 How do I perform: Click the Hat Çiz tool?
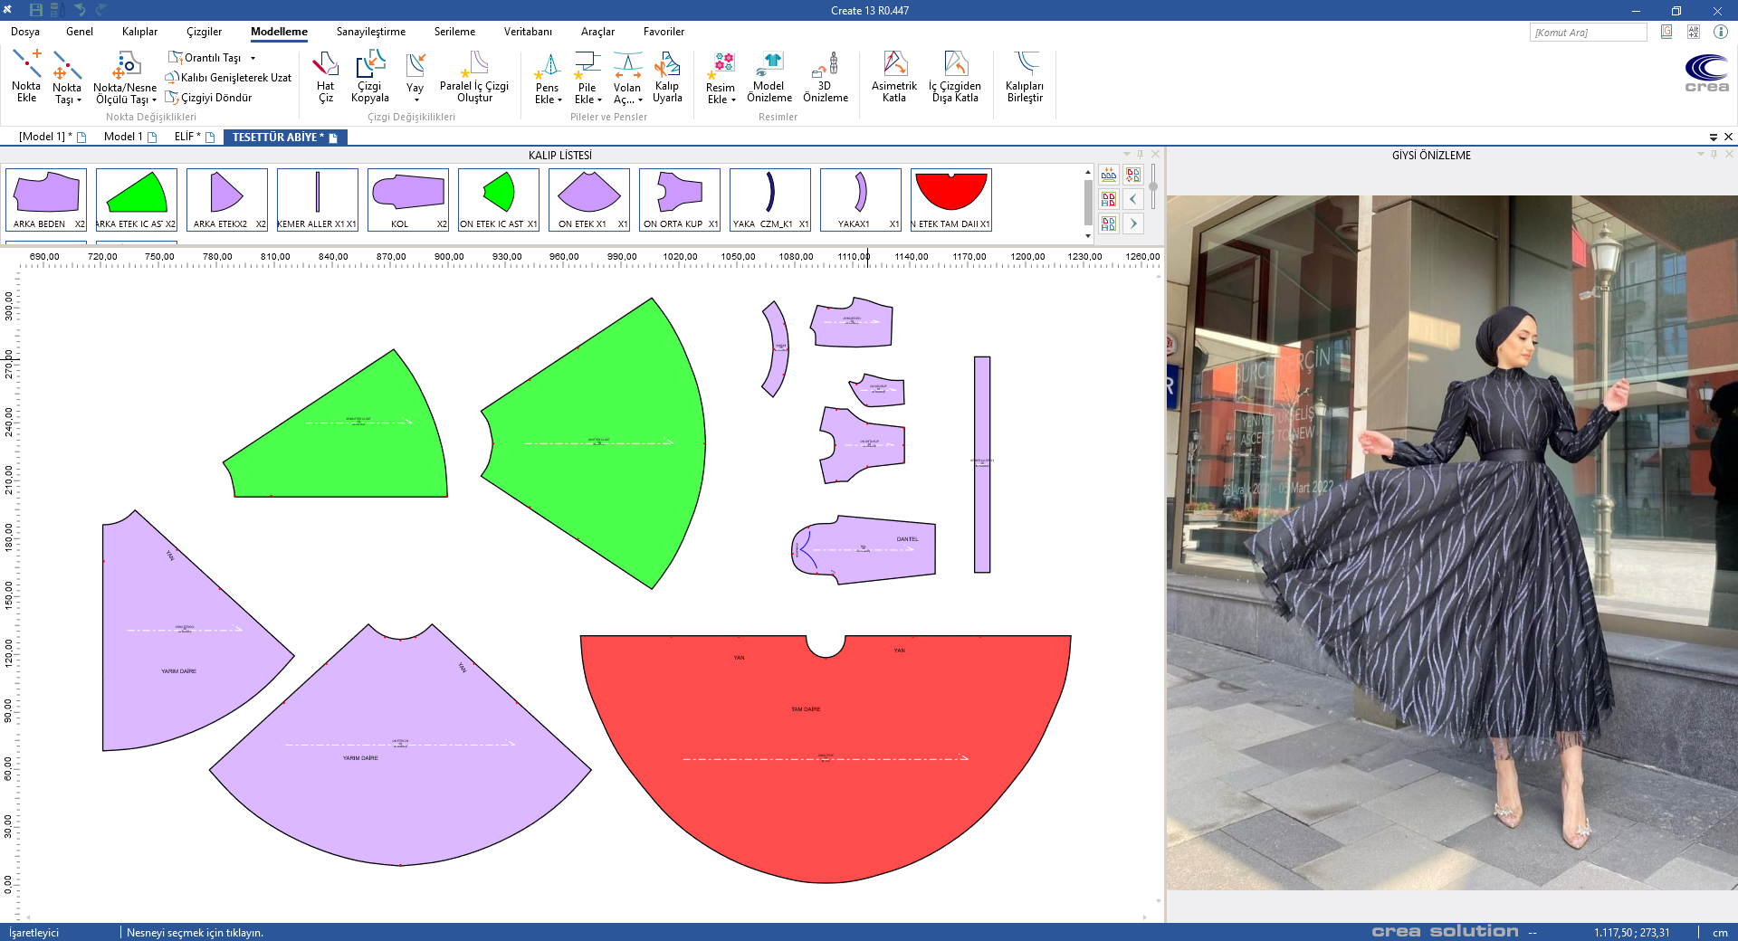[325, 76]
